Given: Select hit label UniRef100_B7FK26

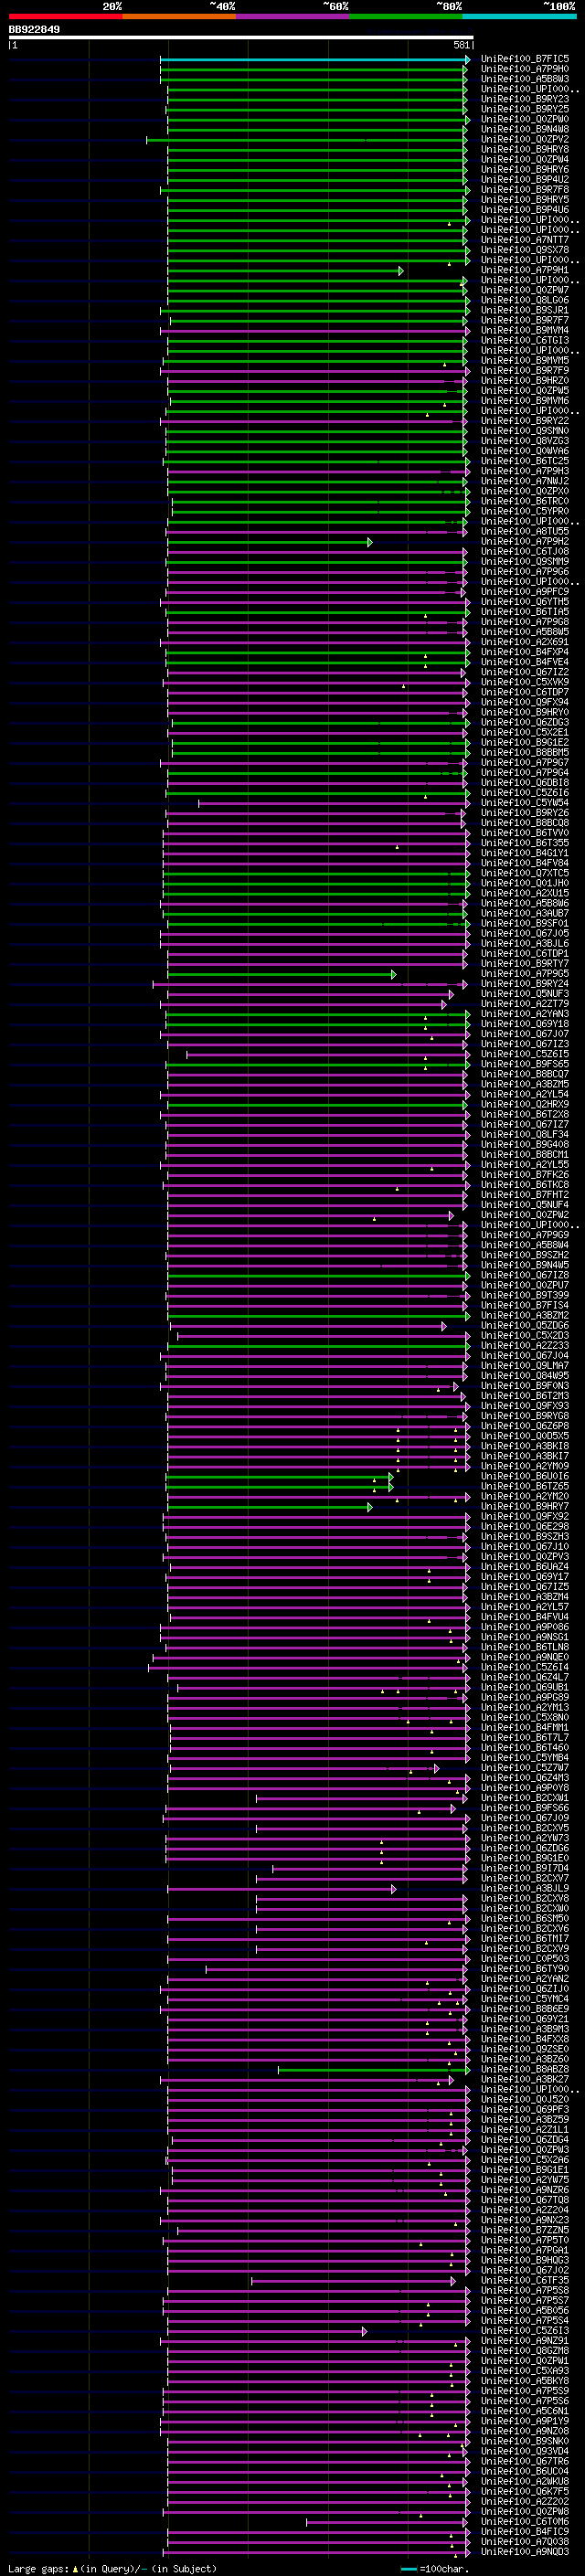Looking at the screenshot, I should (x=525, y=1175).
